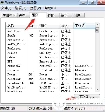Click the WinHTTP description cell

click(x=48, y=87)
